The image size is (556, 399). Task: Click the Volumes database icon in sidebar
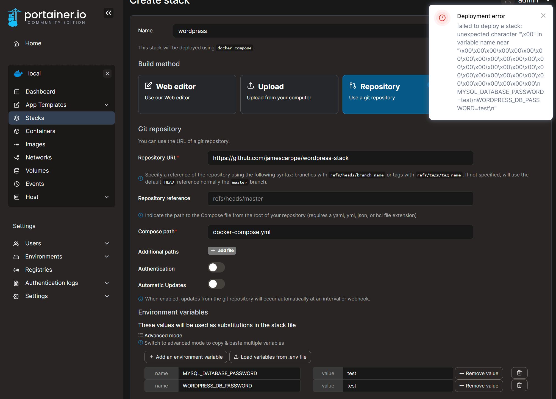click(17, 171)
